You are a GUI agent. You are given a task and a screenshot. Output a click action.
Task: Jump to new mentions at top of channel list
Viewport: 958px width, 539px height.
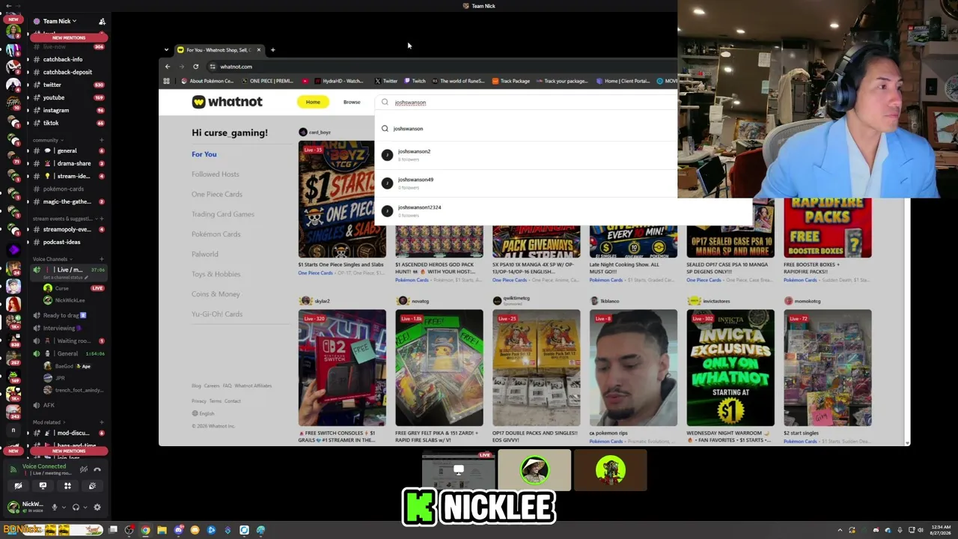pyautogui.click(x=68, y=37)
